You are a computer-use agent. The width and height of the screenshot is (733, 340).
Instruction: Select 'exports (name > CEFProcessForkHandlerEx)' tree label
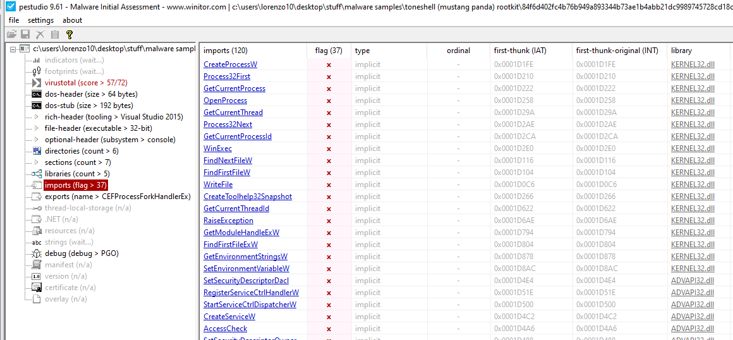coord(118,197)
